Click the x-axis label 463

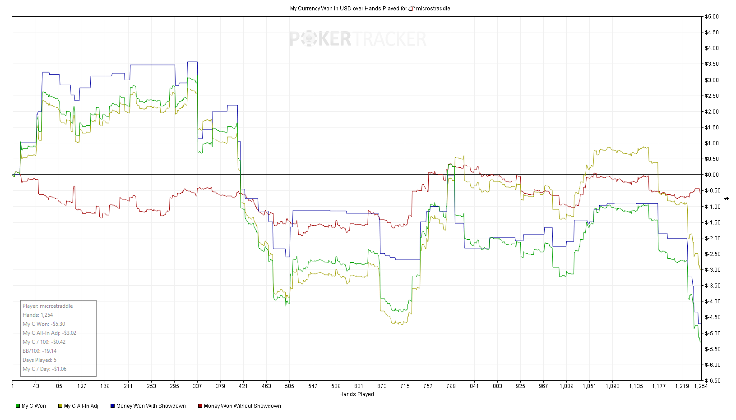point(267,386)
